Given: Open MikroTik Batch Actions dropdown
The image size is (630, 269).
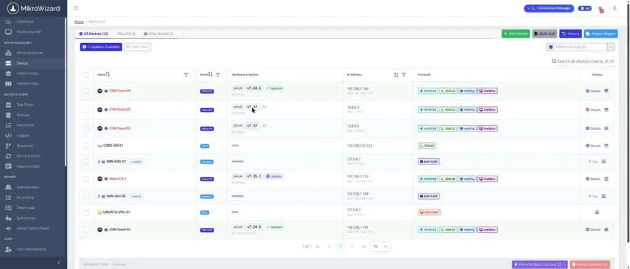Looking at the screenshot, I should coord(540,265).
